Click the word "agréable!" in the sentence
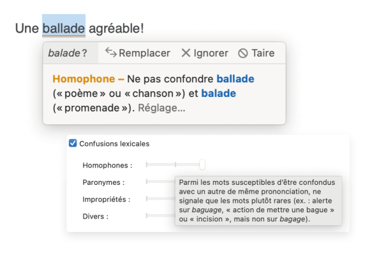This screenshot has height=253, width=372. pyautogui.click(x=116, y=29)
